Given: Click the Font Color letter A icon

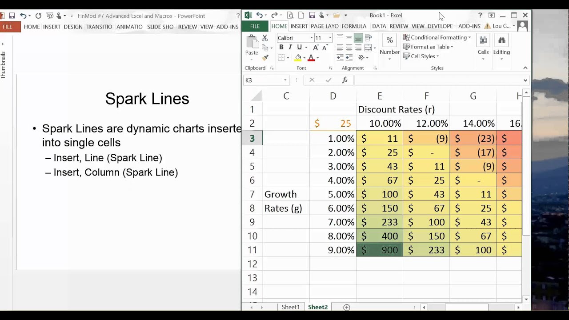Looking at the screenshot, I should 311,58.
